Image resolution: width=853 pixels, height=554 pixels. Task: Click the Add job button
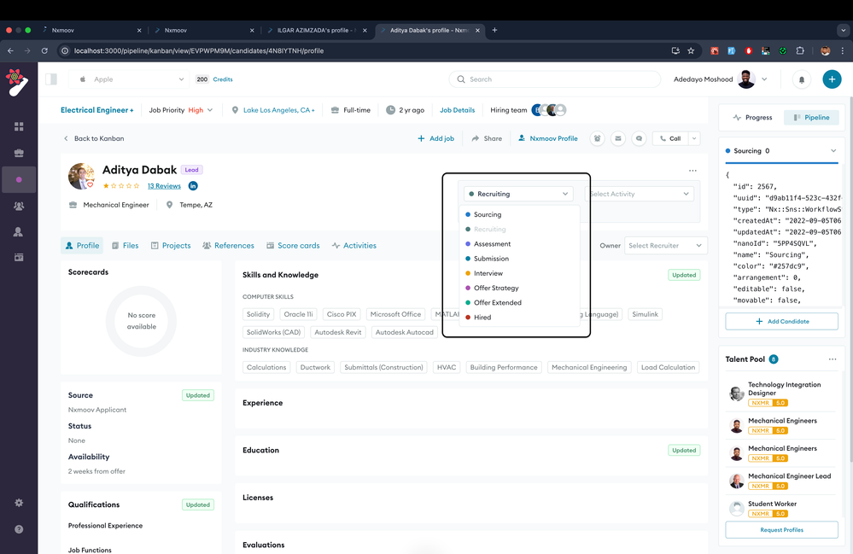[x=435, y=138]
